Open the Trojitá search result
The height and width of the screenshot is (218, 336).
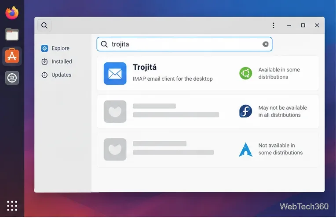click(x=208, y=74)
